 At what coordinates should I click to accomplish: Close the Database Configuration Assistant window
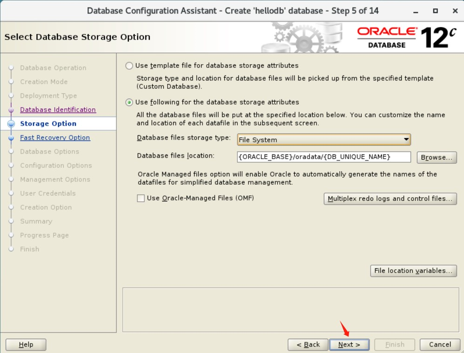click(x=456, y=11)
